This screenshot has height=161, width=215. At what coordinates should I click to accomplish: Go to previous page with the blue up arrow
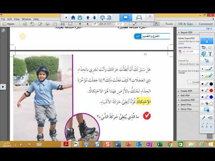(x=88, y=18)
